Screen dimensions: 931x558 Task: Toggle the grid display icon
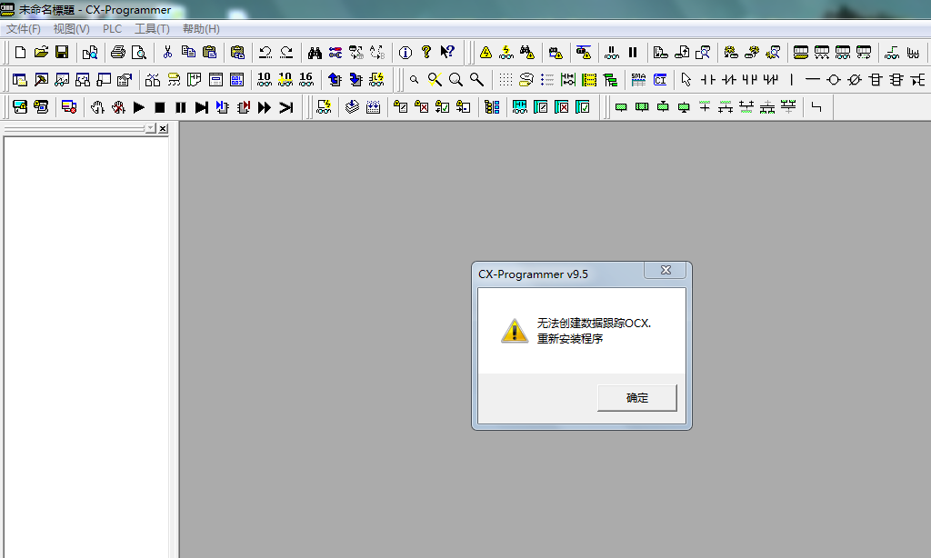[506, 80]
